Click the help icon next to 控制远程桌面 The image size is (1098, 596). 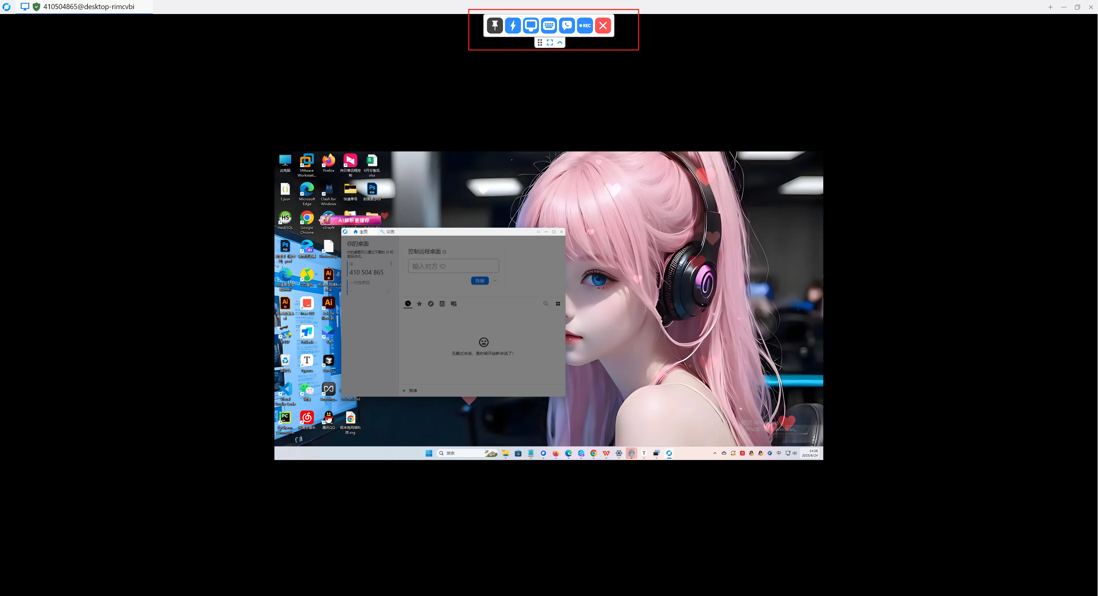point(445,252)
